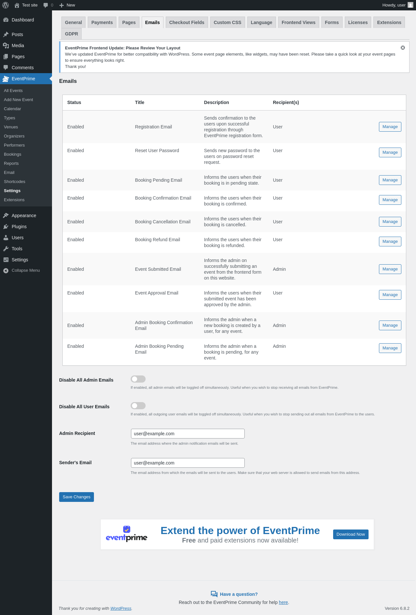Click the Save Changes button
This screenshot has width=416, height=615.
coord(76,497)
